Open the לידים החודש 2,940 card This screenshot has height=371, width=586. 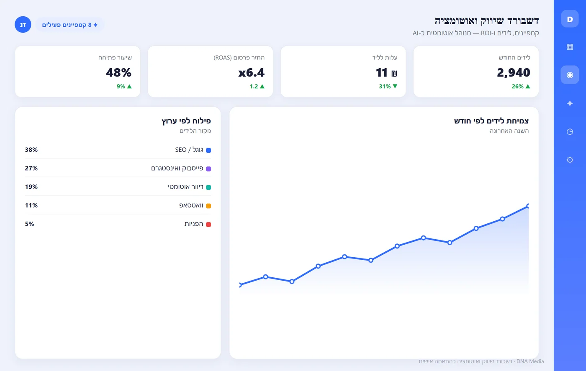pos(476,72)
